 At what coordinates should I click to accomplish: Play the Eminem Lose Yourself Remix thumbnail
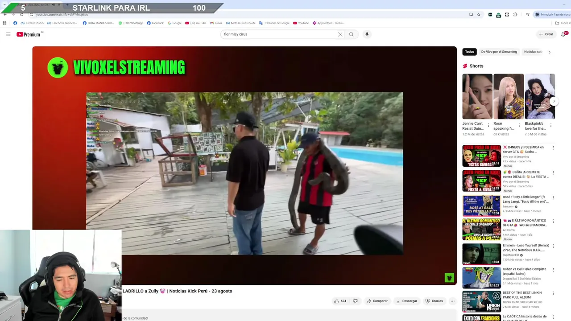pyautogui.click(x=481, y=254)
